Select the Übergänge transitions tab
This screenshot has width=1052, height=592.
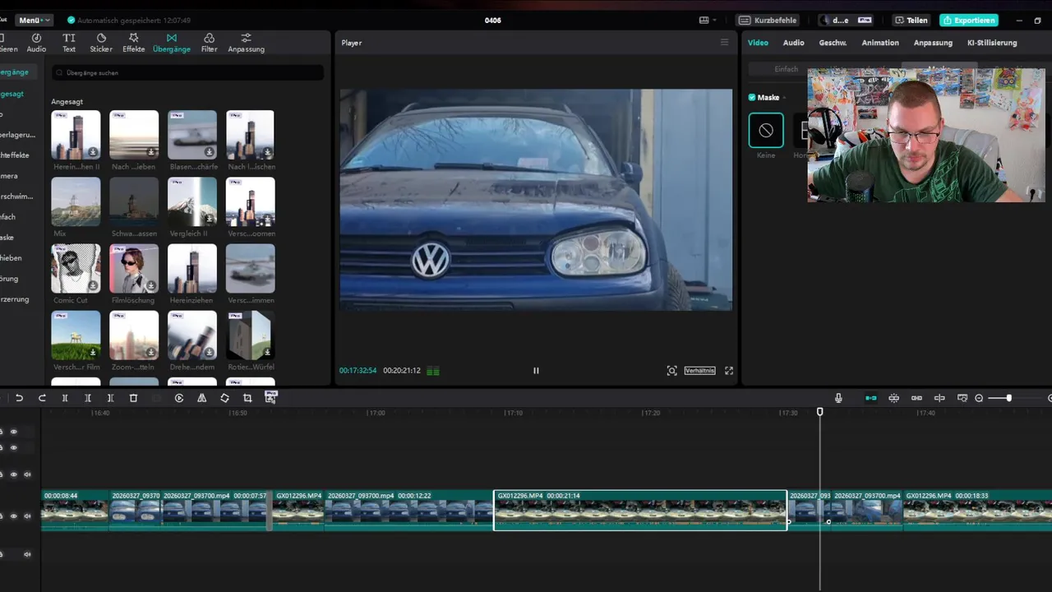tap(171, 43)
